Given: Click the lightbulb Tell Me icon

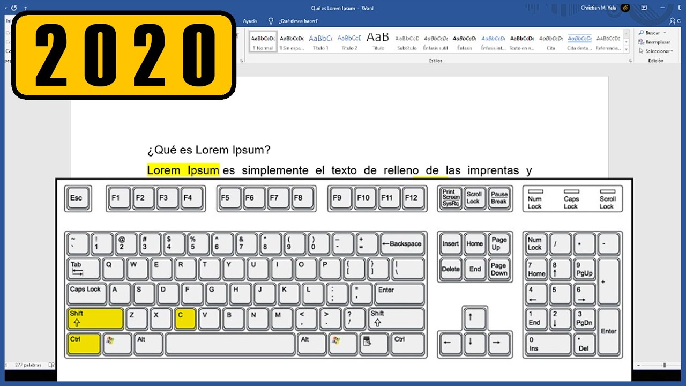Looking at the screenshot, I should [271, 21].
